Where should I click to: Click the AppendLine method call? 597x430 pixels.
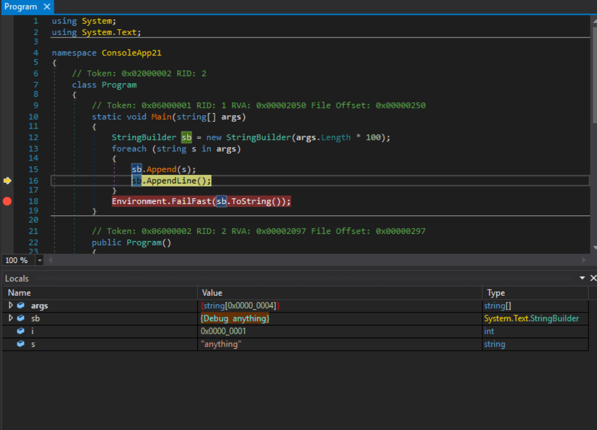click(170, 181)
